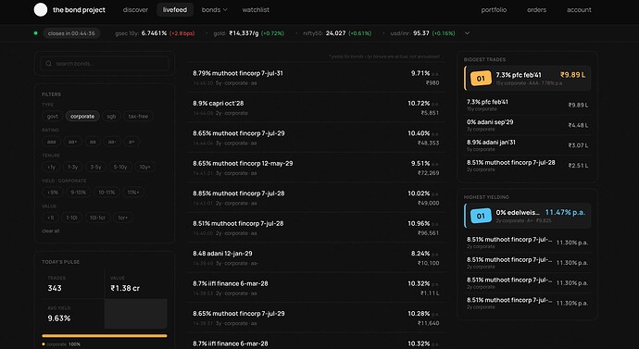Screen dimensions: 639x349
Task: Click the search magnifier icon
Action: coord(49,64)
